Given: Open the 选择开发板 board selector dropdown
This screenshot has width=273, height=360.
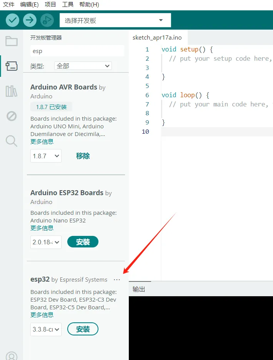Looking at the screenshot, I should [115, 20].
